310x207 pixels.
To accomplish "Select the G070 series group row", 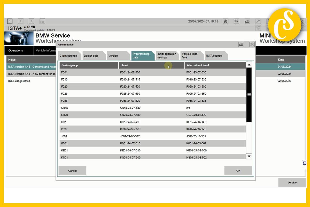I will (x=152, y=115).
